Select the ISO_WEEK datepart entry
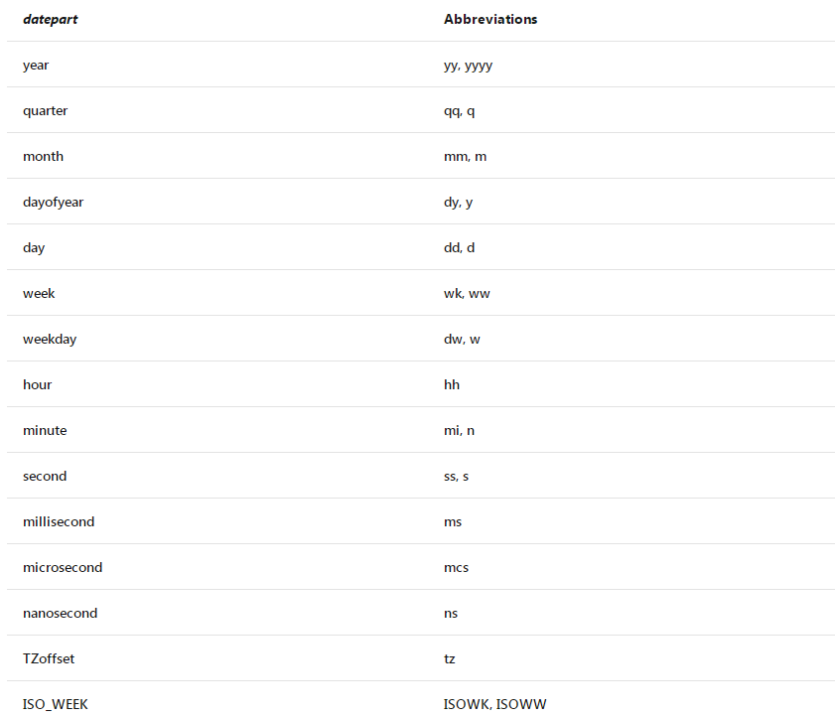The width and height of the screenshot is (835, 718). [56, 705]
